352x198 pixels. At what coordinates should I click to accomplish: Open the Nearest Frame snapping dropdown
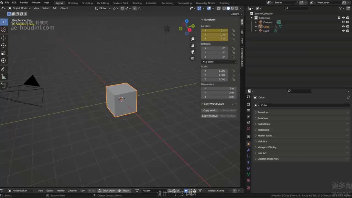pyautogui.click(x=219, y=191)
